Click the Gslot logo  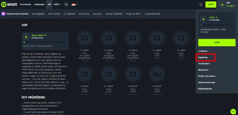pos(9,4)
